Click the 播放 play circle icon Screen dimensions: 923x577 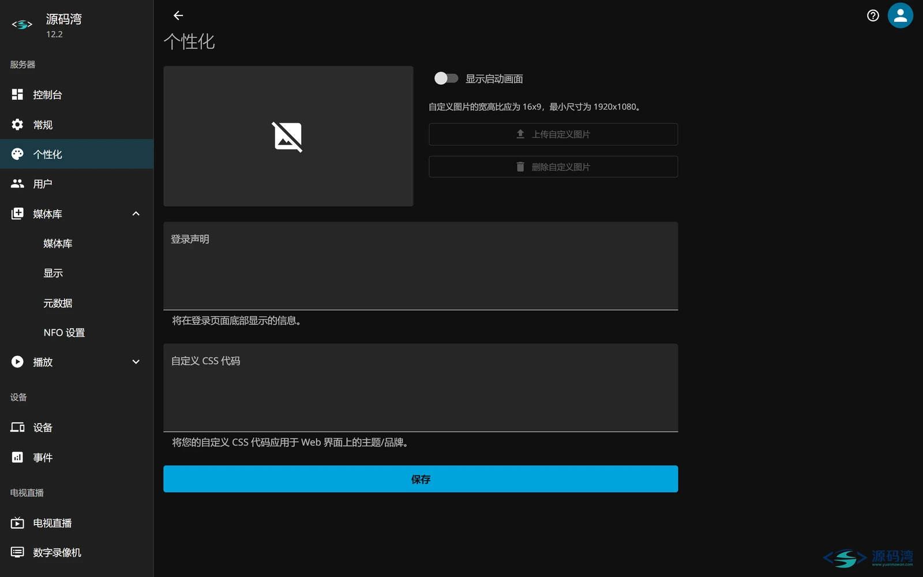(17, 362)
